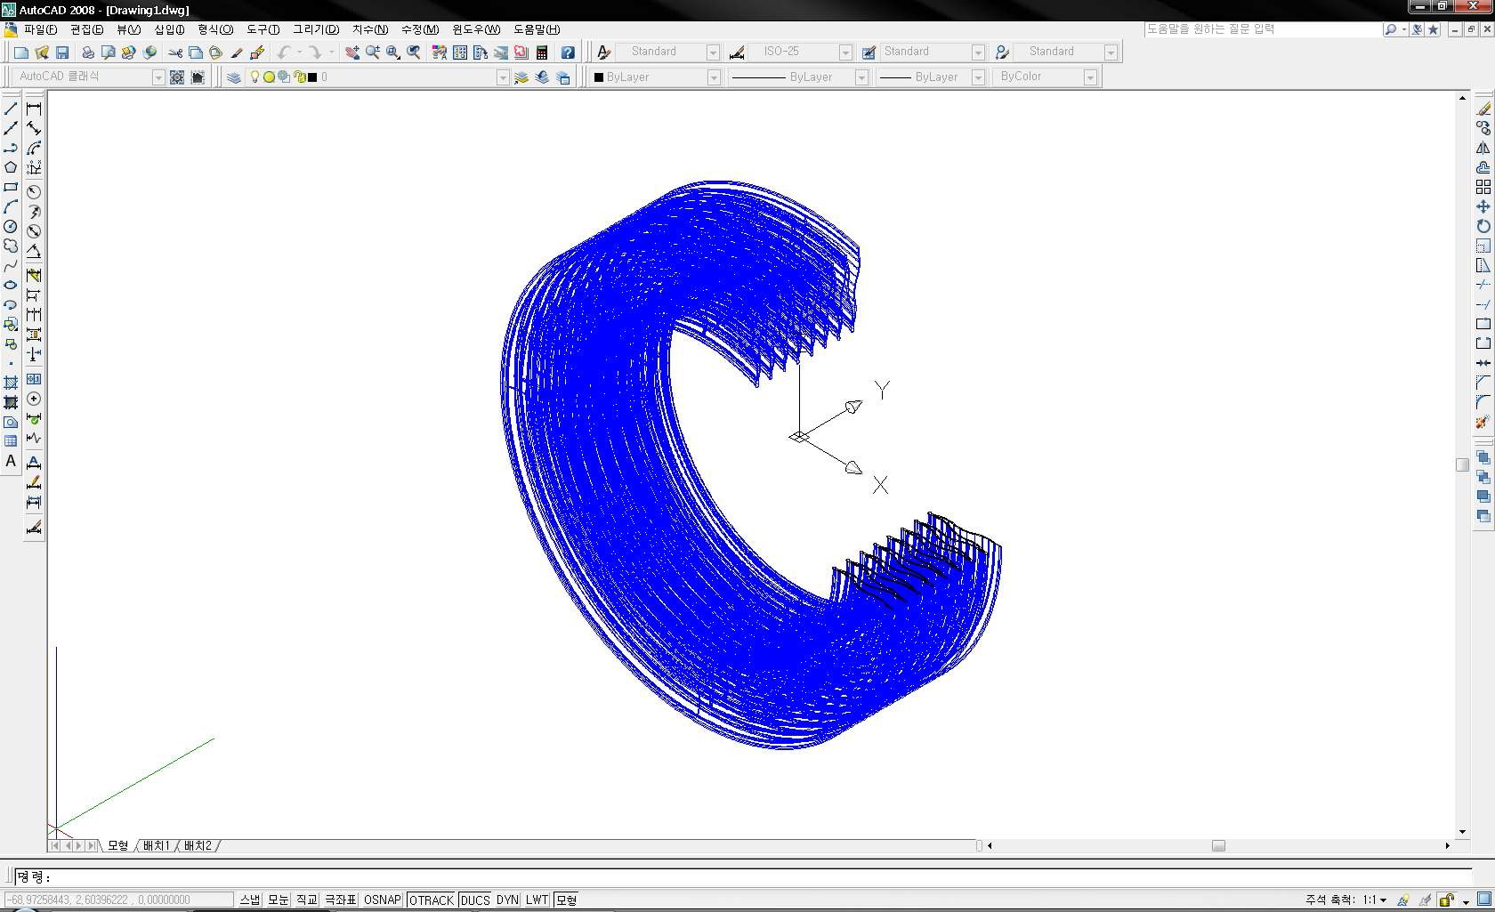1495x912 pixels.
Task: Toggle OSNAP in status bar
Action: (x=383, y=900)
